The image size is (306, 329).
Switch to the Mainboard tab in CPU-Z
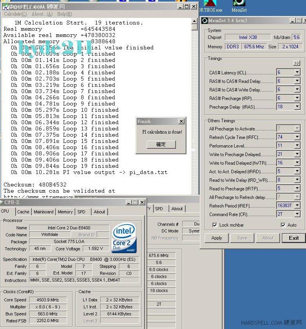(43, 212)
